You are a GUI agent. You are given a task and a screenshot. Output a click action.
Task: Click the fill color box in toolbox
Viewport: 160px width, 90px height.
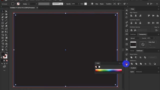[x=3, y=54]
